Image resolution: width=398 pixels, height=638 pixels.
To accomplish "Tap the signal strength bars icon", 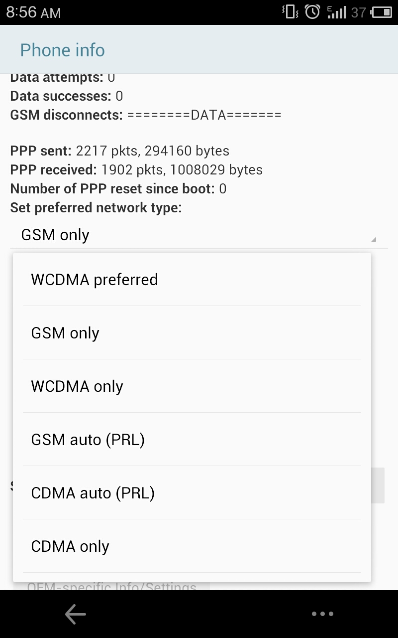I will (337, 12).
